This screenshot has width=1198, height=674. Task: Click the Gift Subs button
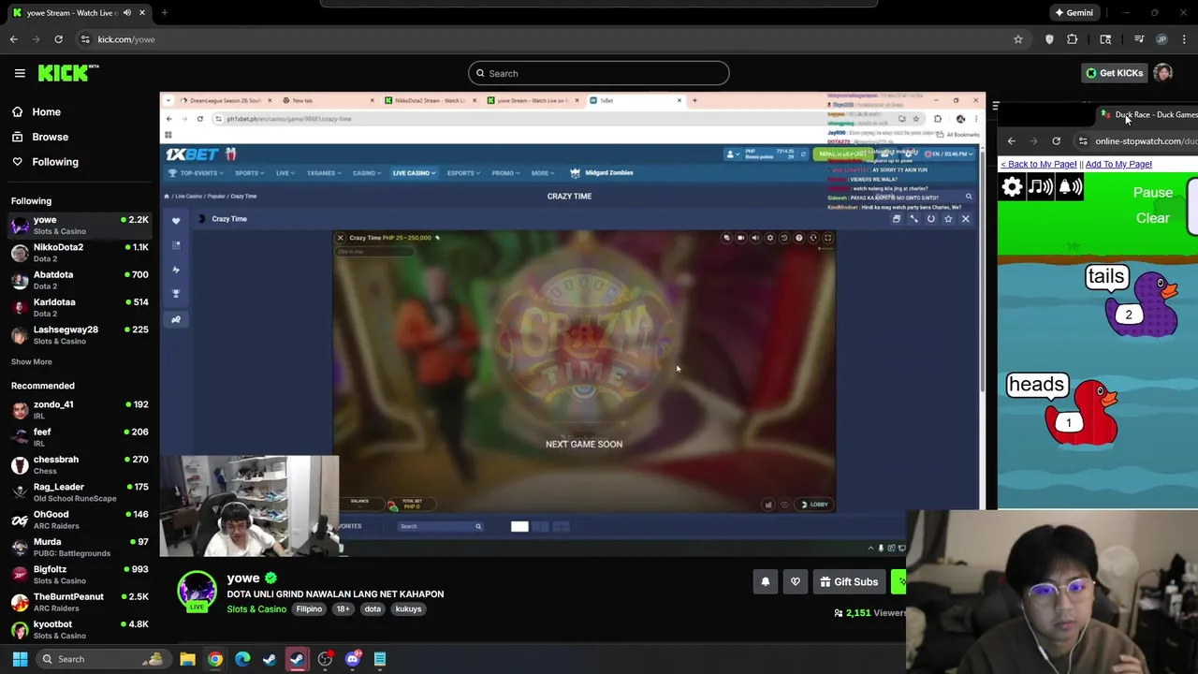[x=849, y=582]
